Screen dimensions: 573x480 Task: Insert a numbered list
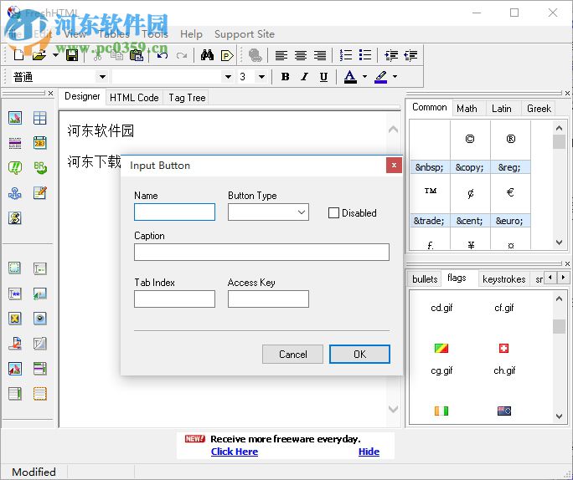(346, 55)
